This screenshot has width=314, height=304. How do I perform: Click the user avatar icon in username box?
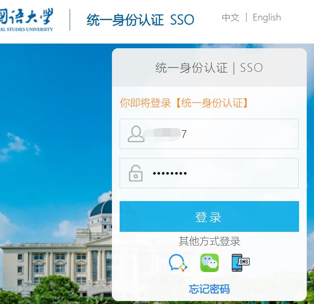tap(136, 134)
